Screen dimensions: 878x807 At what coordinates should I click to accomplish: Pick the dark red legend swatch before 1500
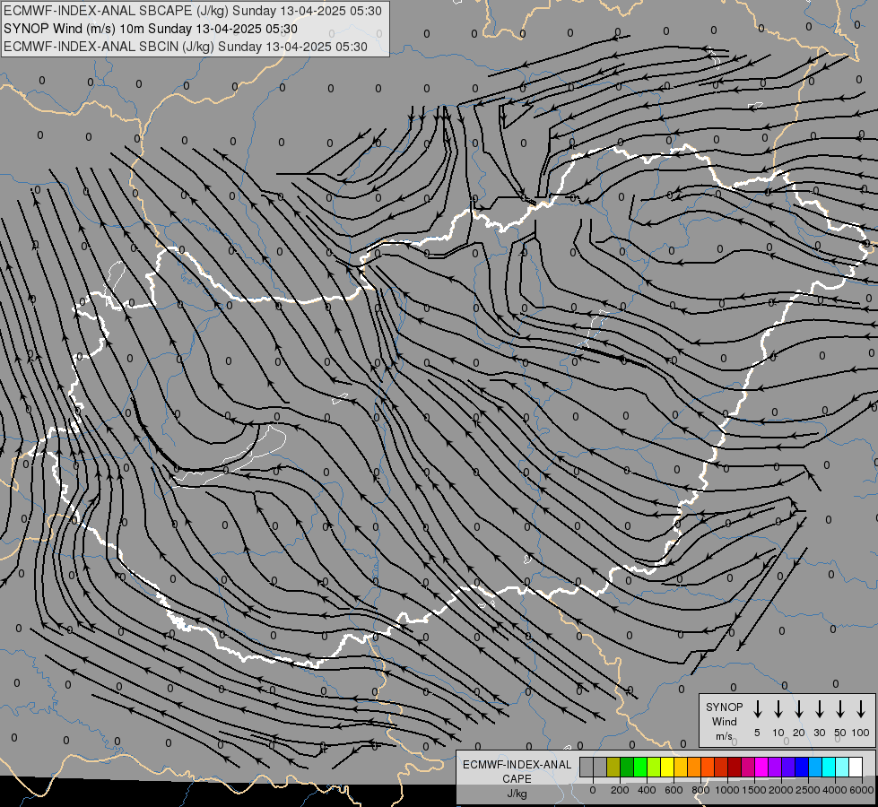click(x=735, y=767)
